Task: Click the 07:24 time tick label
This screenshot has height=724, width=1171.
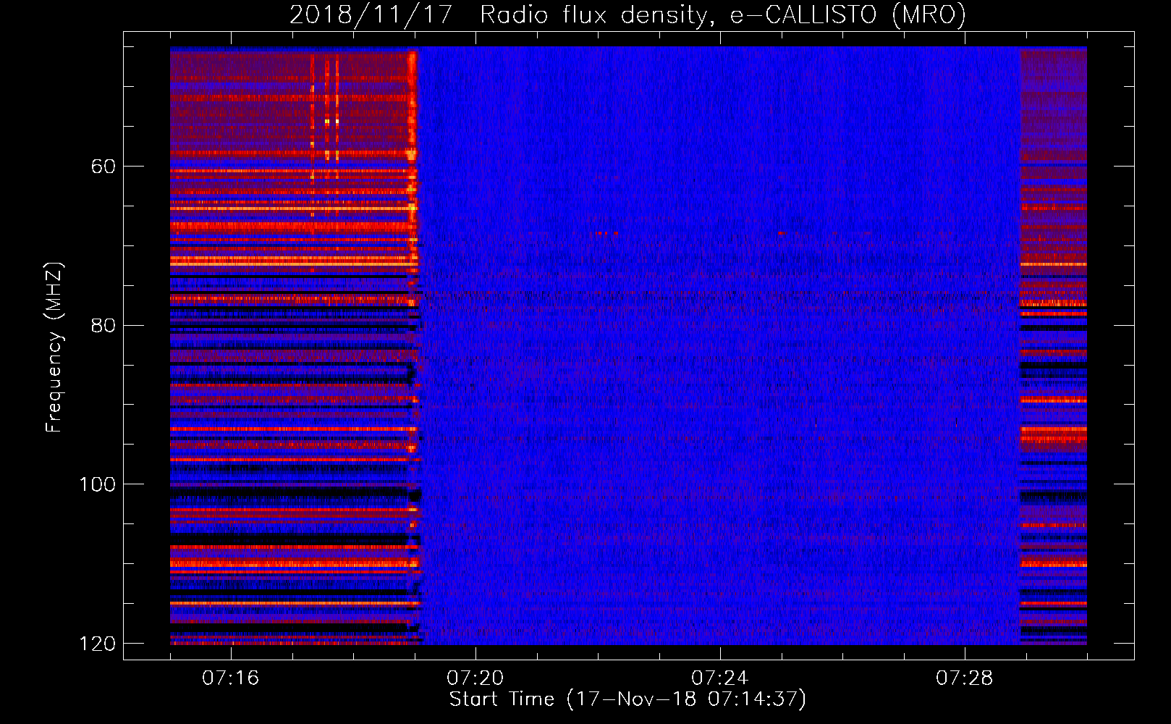Action: pos(719,678)
